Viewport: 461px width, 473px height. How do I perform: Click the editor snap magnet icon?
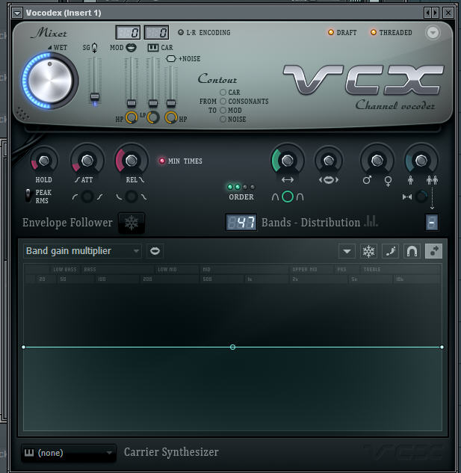tap(412, 251)
